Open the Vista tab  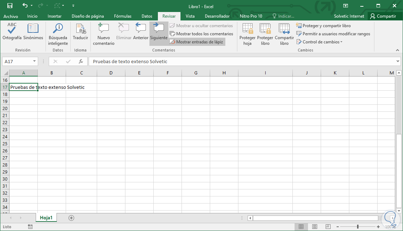pos(190,16)
